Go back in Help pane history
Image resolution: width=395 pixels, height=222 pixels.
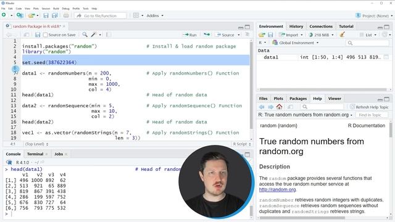[x=262, y=107]
